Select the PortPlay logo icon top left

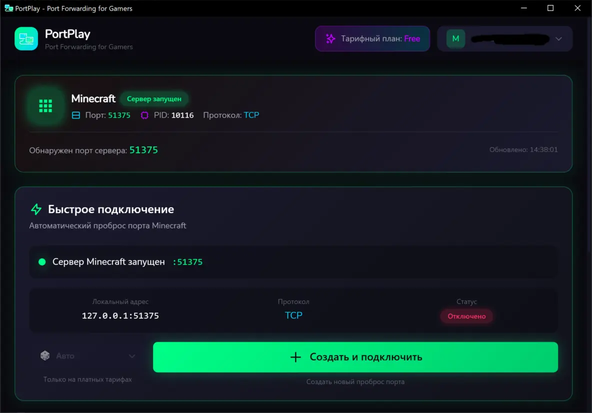point(25,38)
